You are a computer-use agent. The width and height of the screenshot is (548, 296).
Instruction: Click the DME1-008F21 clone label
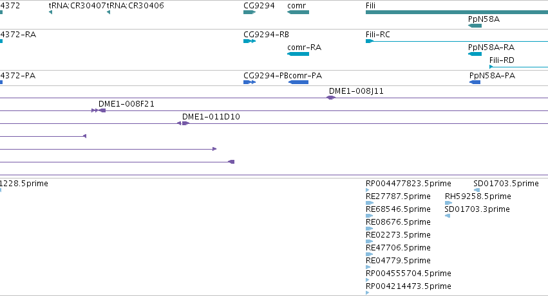[126, 104]
